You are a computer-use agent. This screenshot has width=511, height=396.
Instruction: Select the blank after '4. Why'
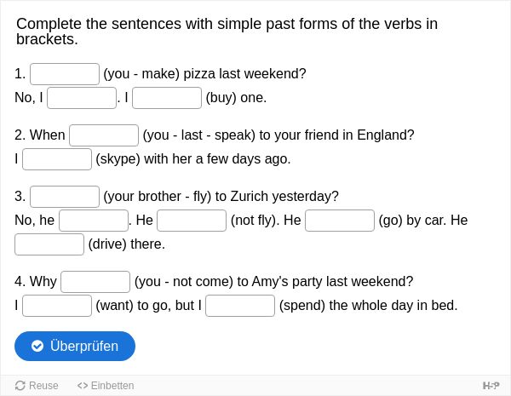(x=95, y=282)
